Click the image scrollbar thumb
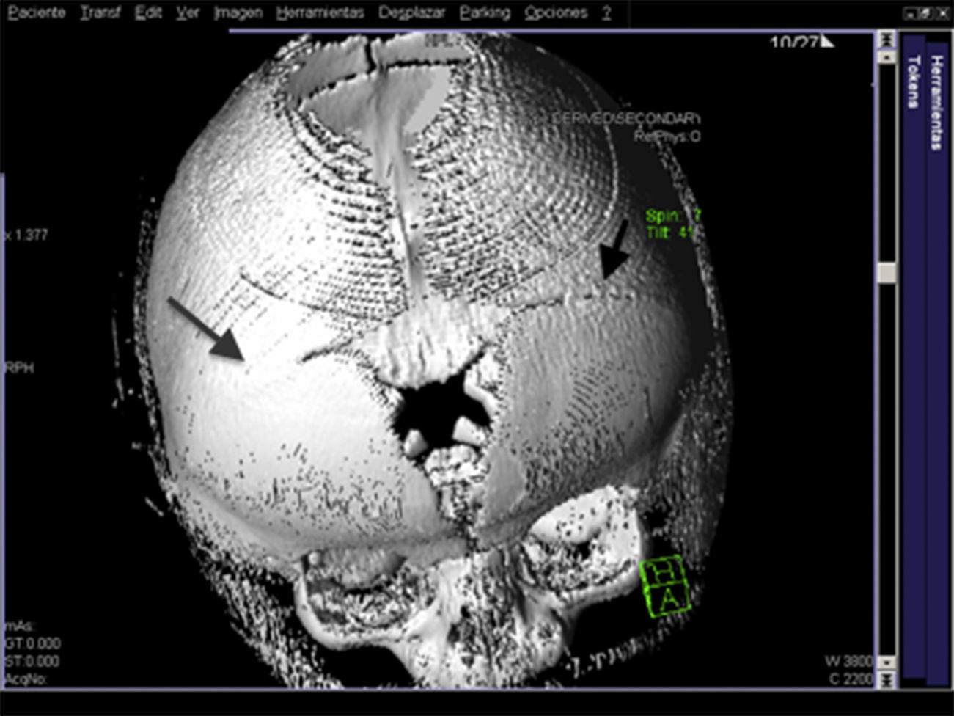Image resolution: width=954 pixels, height=716 pixels. click(887, 273)
